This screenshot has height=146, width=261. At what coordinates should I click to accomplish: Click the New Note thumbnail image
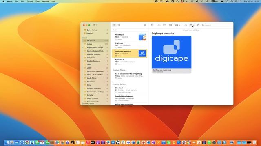[x=142, y=37]
